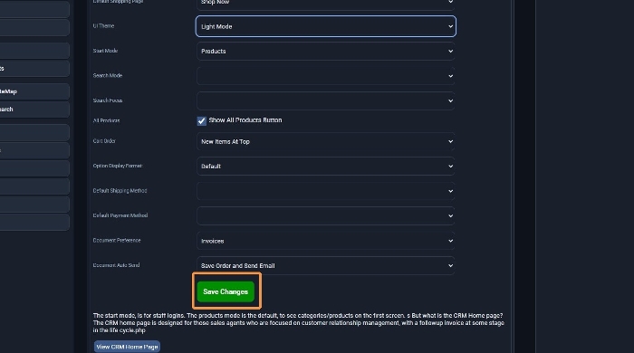Click the green Save Changes button
This screenshot has width=634, height=353.
click(226, 291)
